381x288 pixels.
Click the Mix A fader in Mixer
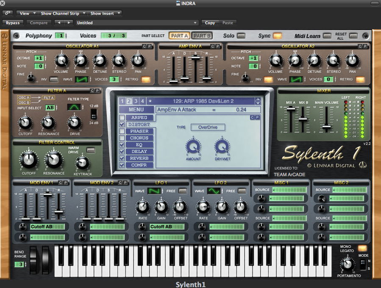click(x=291, y=109)
